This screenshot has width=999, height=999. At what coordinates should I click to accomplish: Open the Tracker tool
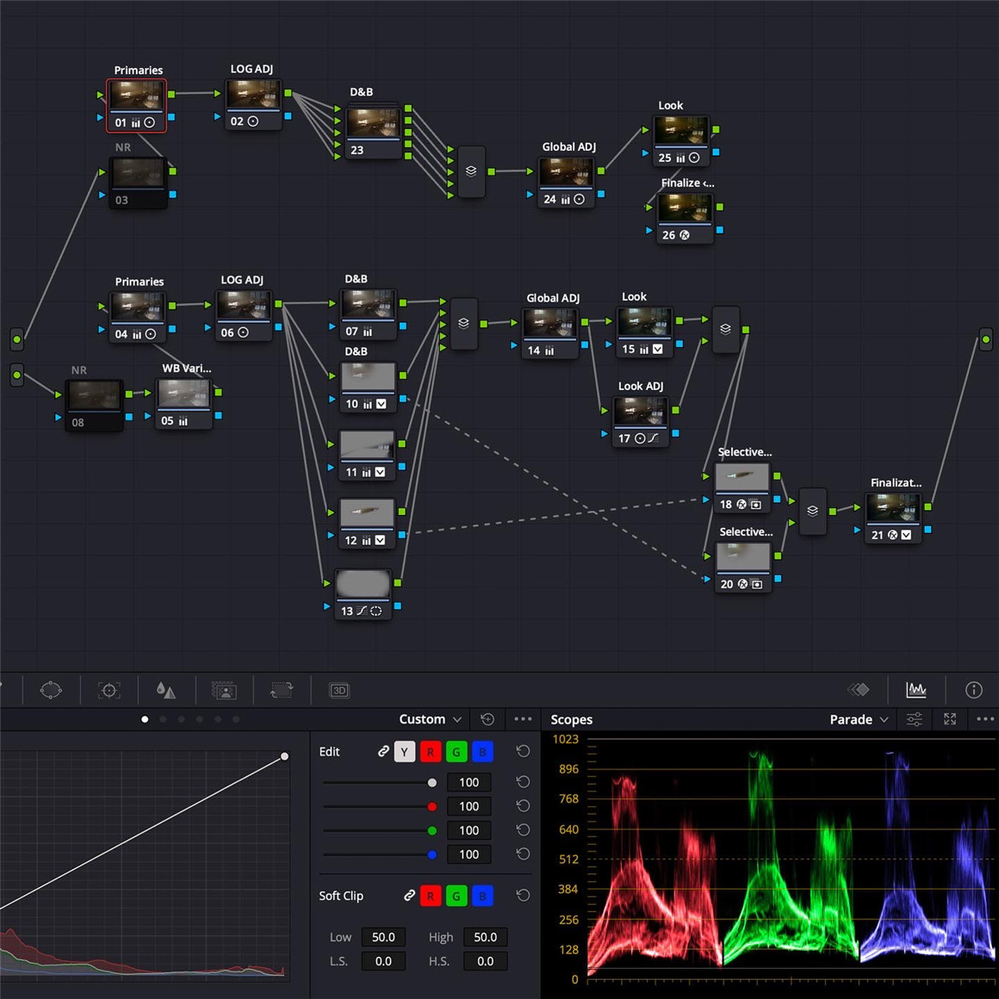point(109,690)
